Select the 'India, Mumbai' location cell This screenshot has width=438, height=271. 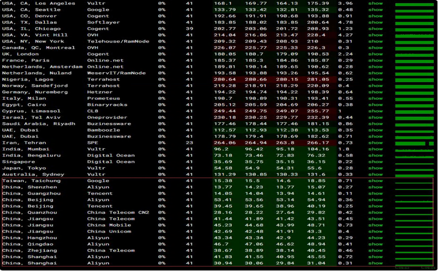point(23,149)
